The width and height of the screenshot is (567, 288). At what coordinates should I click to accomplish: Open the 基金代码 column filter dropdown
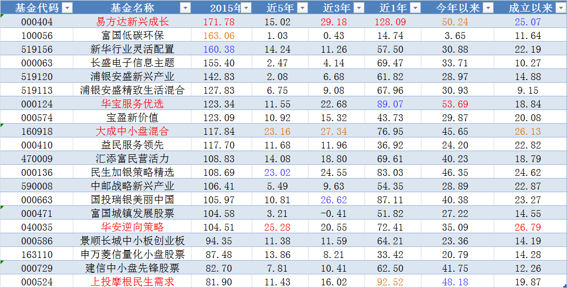pos(68,8)
